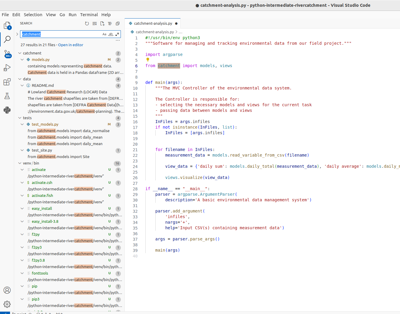Collapse the test_site.py results
400x314 pixels.
22,150
